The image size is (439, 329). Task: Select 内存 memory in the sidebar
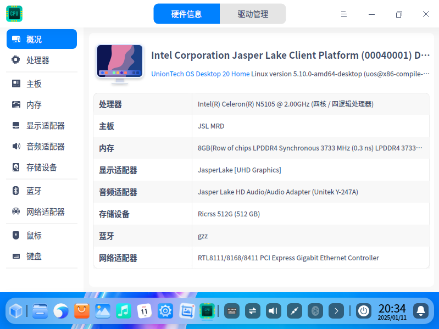click(x=42, y=104)
